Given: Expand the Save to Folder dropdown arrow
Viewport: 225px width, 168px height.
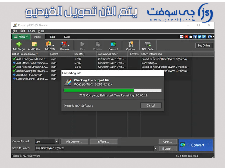Looking at the screenshot, I should point(155,148).
